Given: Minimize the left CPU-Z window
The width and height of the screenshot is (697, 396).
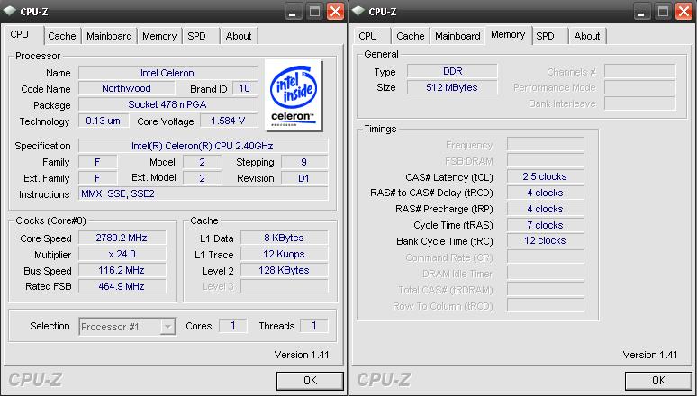Looking at the screenshot, I should [x=293, y=12].
